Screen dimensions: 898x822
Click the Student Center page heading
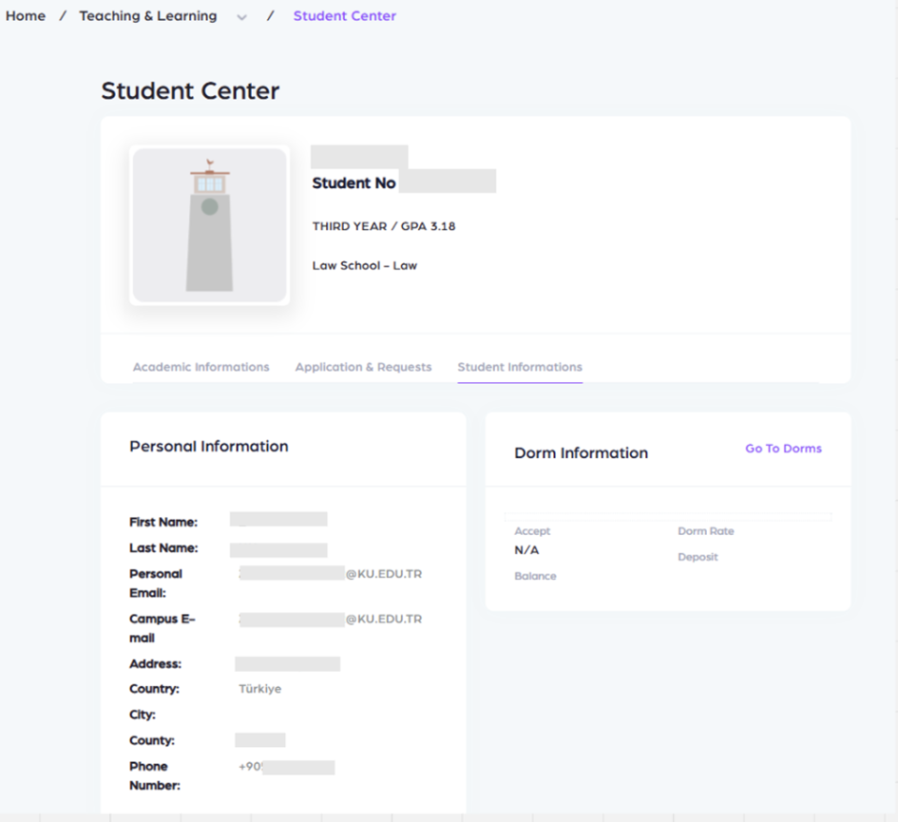click(x=190, y=91)
